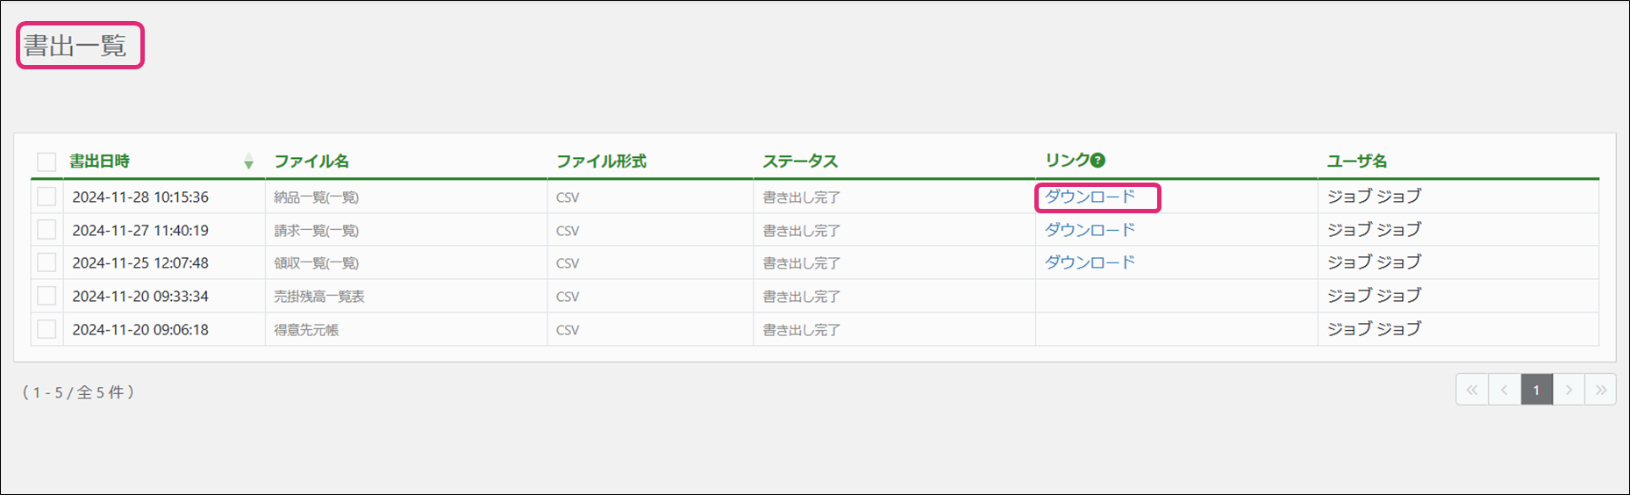
Task: Download the 納品一覧(一覧) CSV file
Action: tap(1090, 197)
